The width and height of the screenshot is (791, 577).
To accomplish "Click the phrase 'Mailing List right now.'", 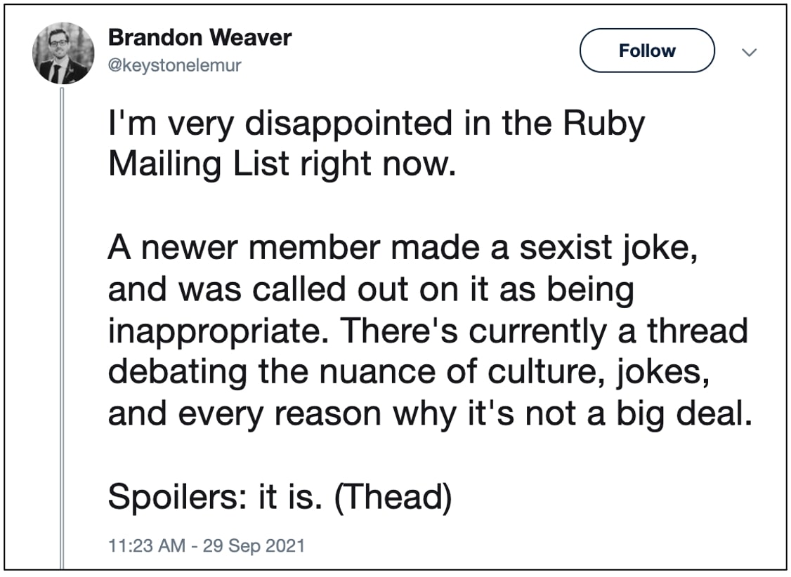I will coord(282,164).
